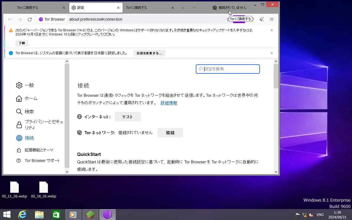Dismiss the Windows support warning banner

(272, 30)
